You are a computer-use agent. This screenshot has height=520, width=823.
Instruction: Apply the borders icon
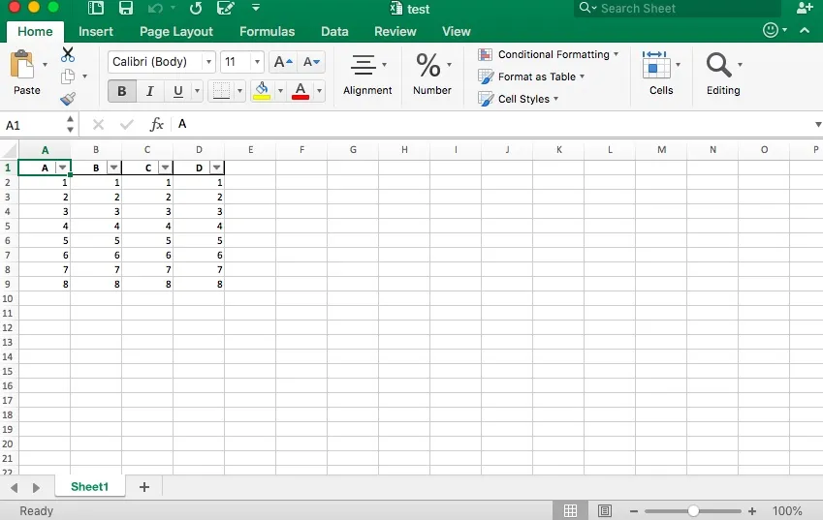[221, 91]
